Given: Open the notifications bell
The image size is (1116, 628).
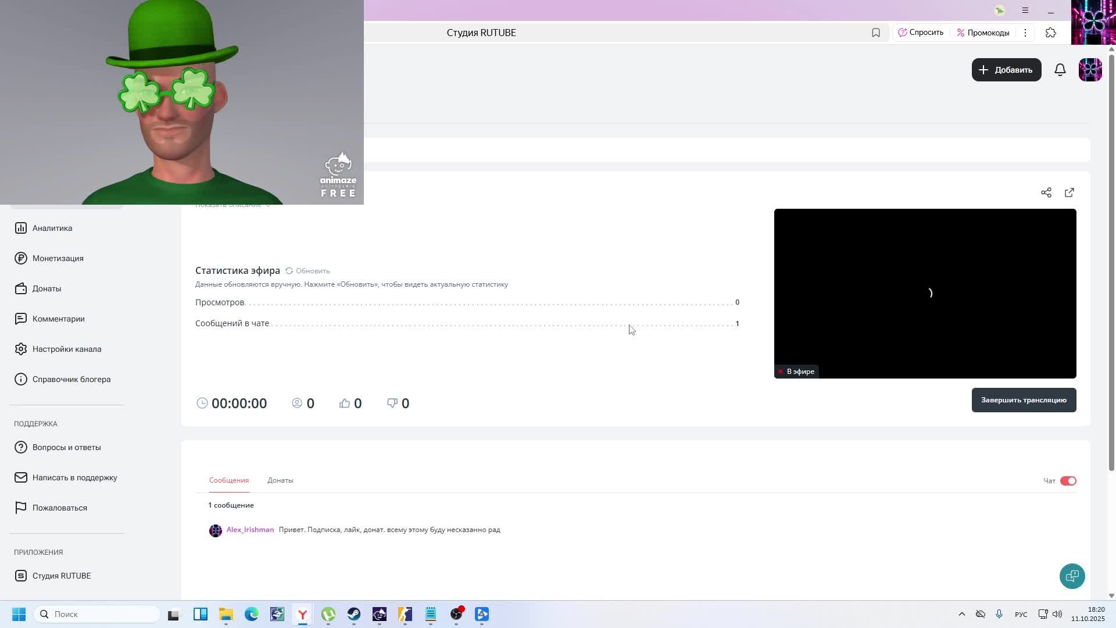Looking at the screenshot, I should click(x=1060, y=70).
